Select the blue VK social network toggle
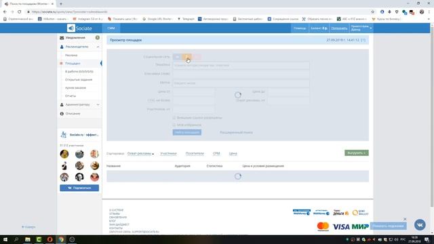This screenshot has width=434, height=244. (177, 57)
